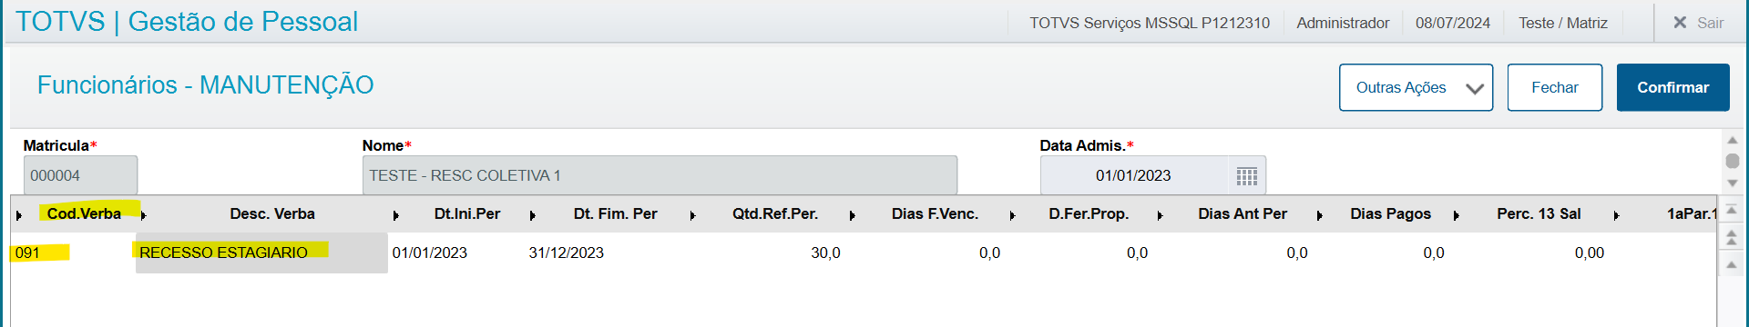Click the Nome input field

pyautogui.click(x=660, y=175)
